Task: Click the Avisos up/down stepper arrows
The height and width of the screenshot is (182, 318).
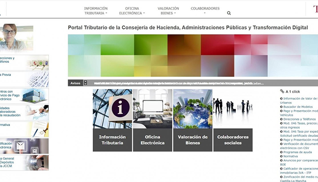Action: 85,83
